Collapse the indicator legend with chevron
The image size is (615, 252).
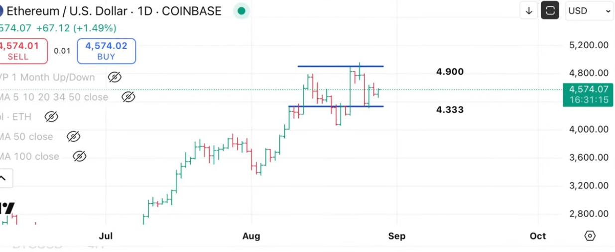[x=3, y=177]
